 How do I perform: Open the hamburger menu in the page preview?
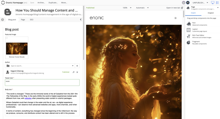coord(176,18)
